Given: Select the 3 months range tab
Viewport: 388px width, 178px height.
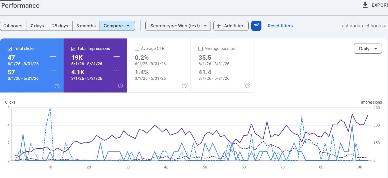Looking at the screenshot, I should 86,26.
